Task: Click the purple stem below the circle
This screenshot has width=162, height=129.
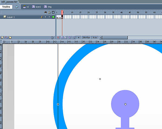Action: (125, 123)
